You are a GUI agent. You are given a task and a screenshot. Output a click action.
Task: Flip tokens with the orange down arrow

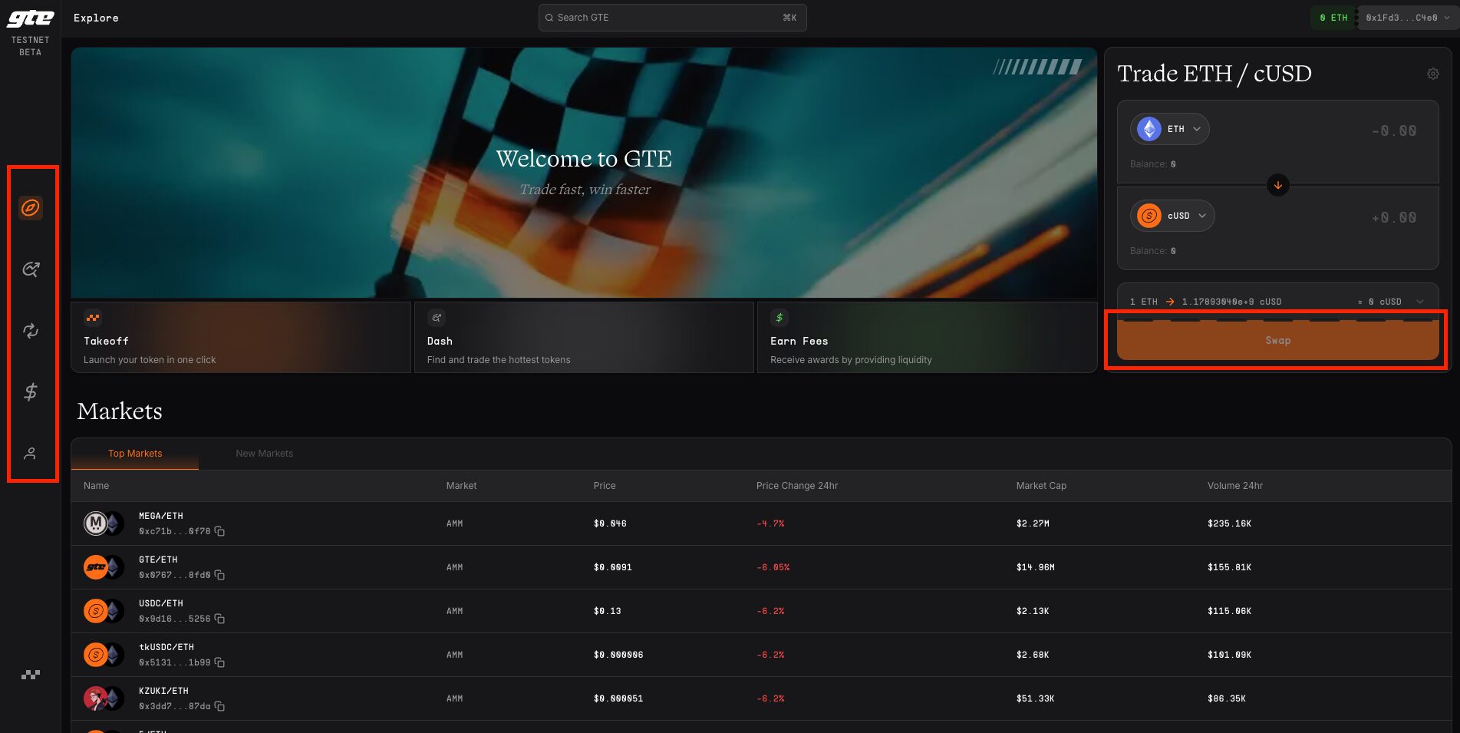point(1278,185)
